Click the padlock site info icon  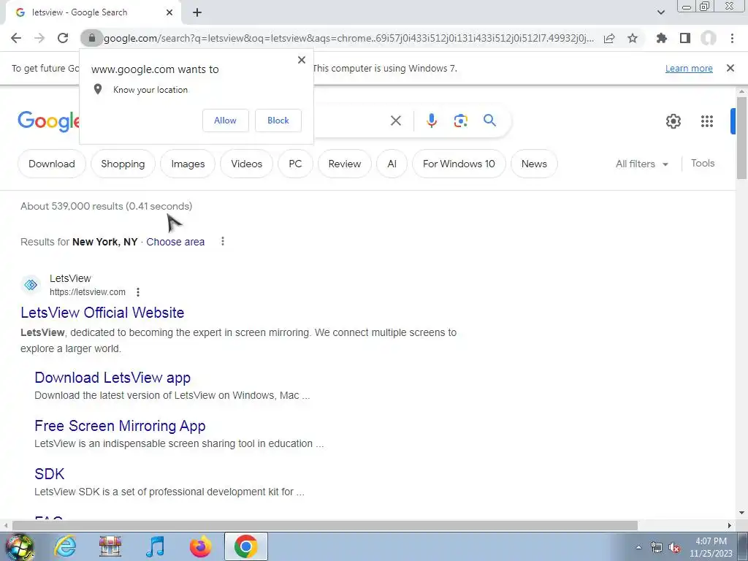[x=92, y=38]
